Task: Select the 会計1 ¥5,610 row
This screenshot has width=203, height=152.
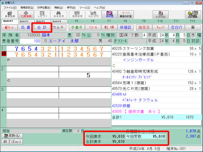Action: (x=156, y=117)
